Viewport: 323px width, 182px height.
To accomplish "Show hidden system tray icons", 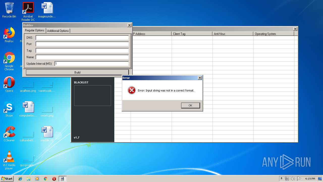I will tap(281, 179).
